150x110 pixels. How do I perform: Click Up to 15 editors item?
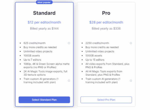(x=95, y=60)
